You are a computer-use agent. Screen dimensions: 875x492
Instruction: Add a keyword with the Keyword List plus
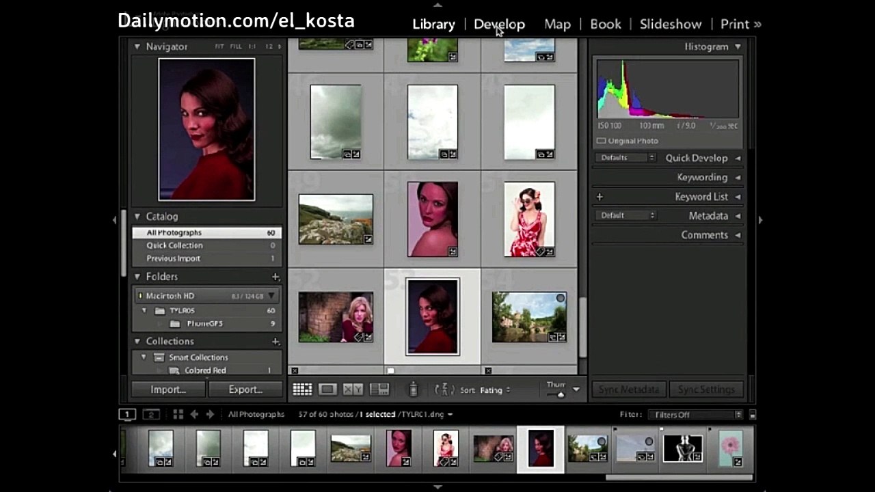click(600, 197)
